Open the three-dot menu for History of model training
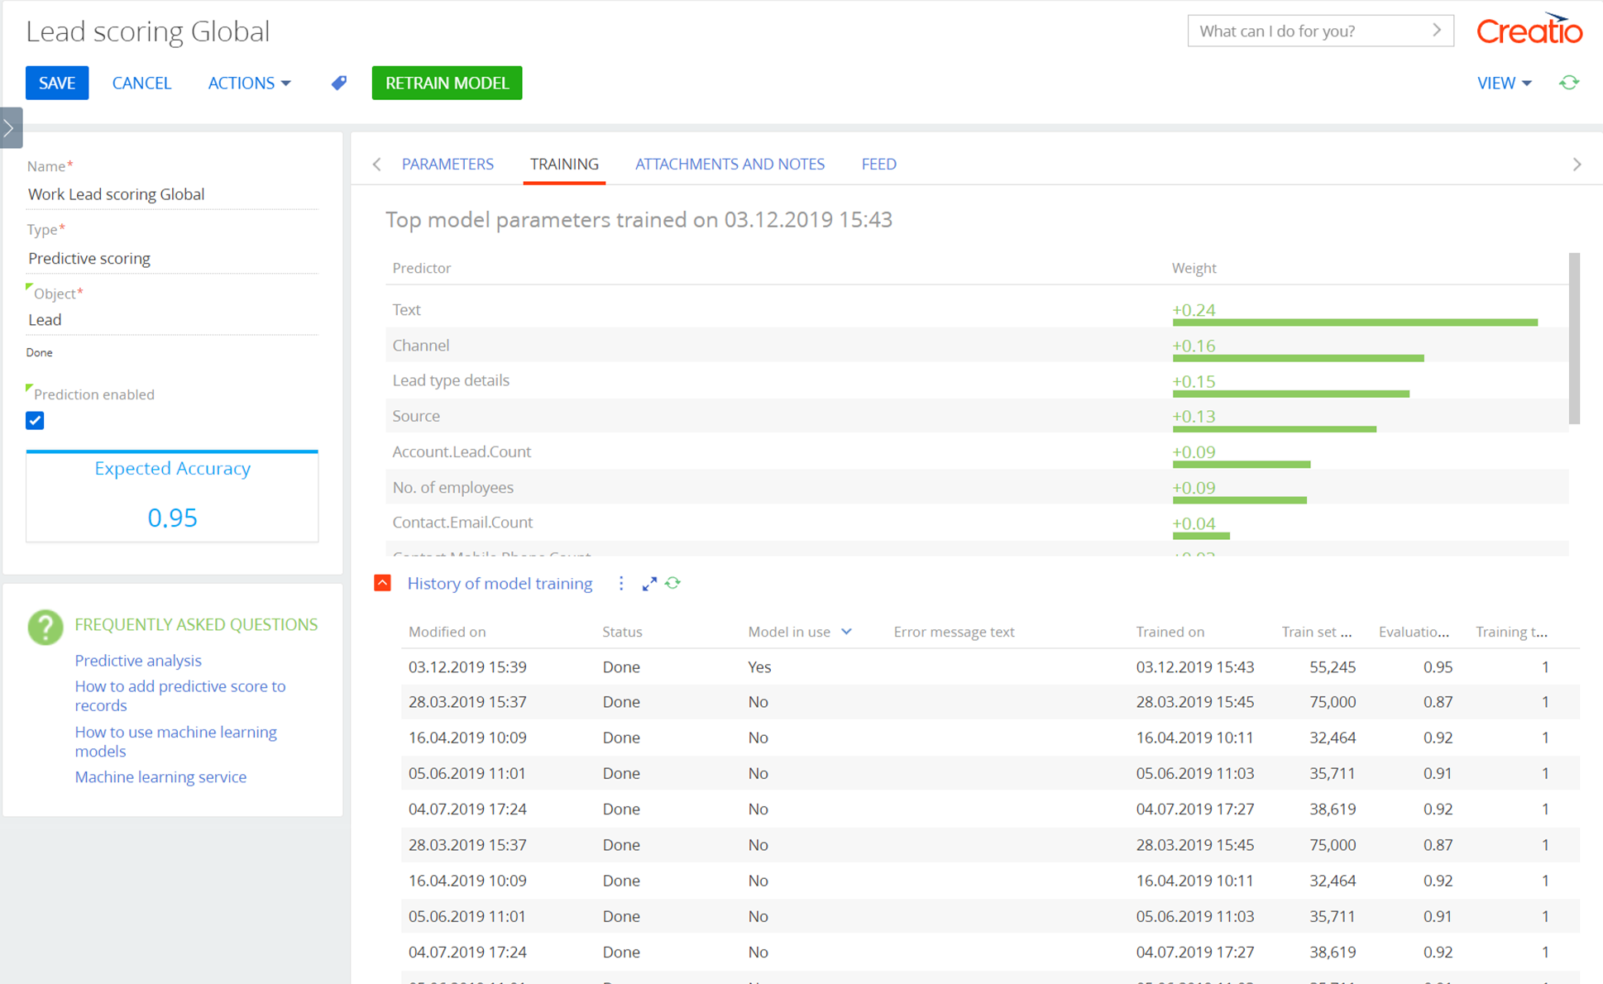This screenshot has width=1603, height=984. coord(621,583)
